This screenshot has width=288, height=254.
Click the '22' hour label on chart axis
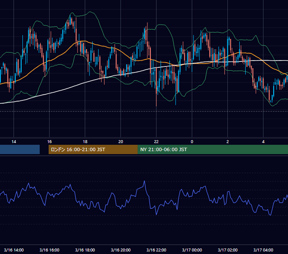pos(156,142)
